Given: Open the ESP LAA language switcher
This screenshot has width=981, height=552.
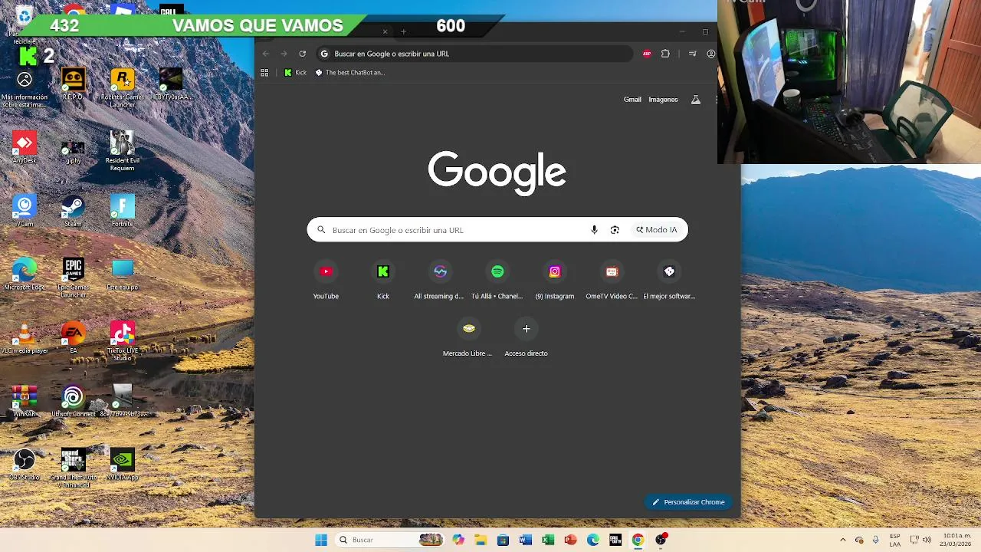Looking at the screenshot, I should click(x=895, y=540).
